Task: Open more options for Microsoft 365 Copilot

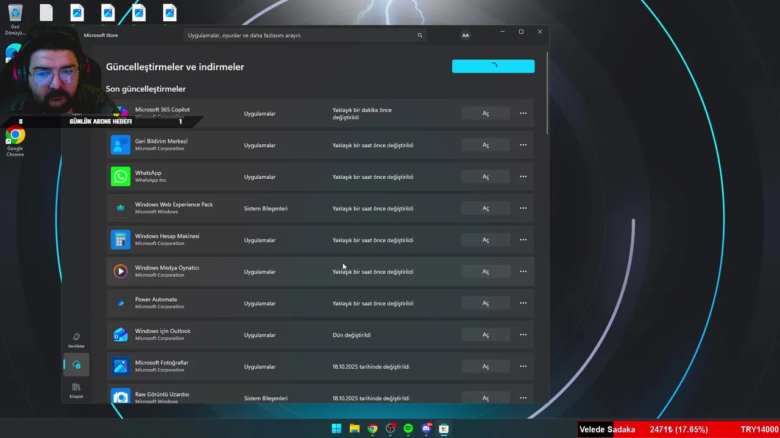Action: click(x=523, y=113)
